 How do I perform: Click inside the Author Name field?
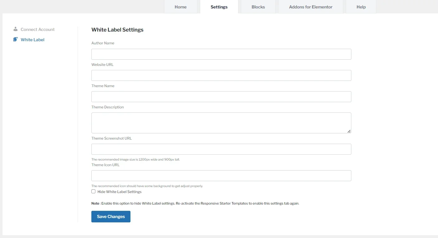click(x=221, y=54)
